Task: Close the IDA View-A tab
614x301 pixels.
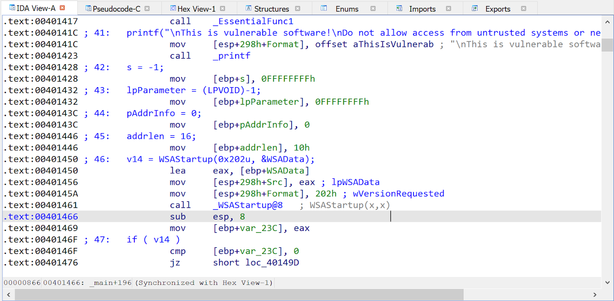Action: 62,8
